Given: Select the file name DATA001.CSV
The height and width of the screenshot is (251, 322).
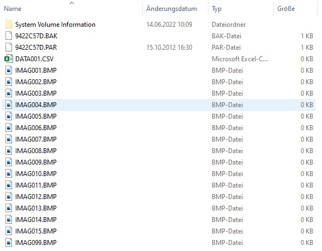Looking at the screenshot, I should pyautogui.click(x=34, y=59).
